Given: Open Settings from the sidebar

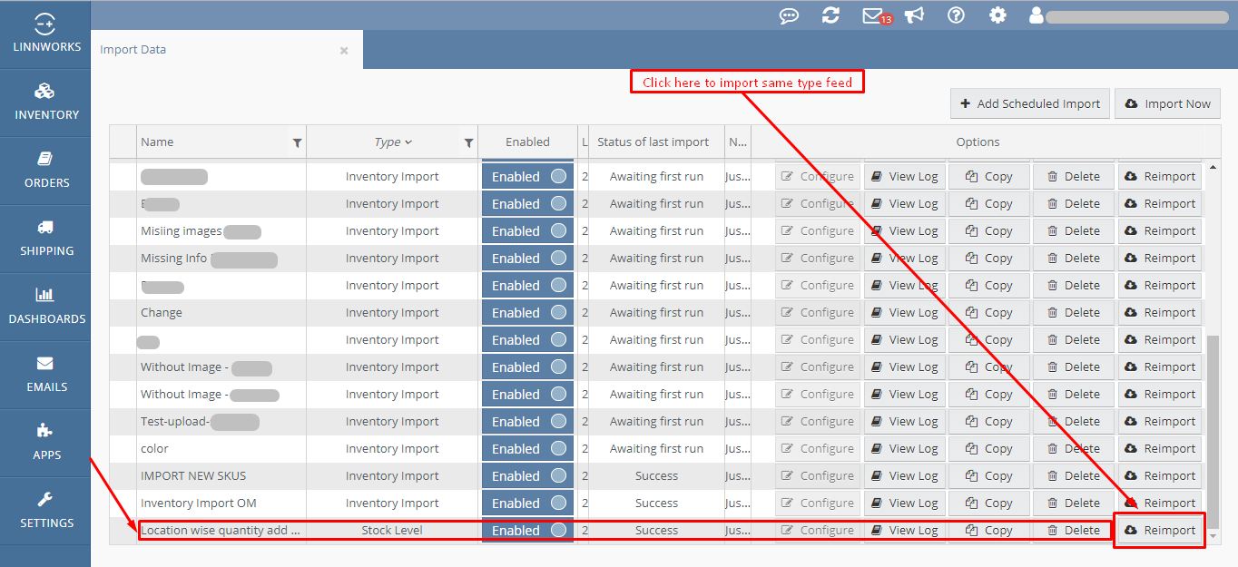Looking at the screenshot, I should pos(45,511).
